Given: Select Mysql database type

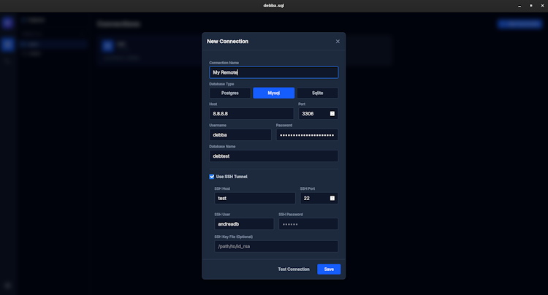Looking at the screenshot, I should point(274,93).
